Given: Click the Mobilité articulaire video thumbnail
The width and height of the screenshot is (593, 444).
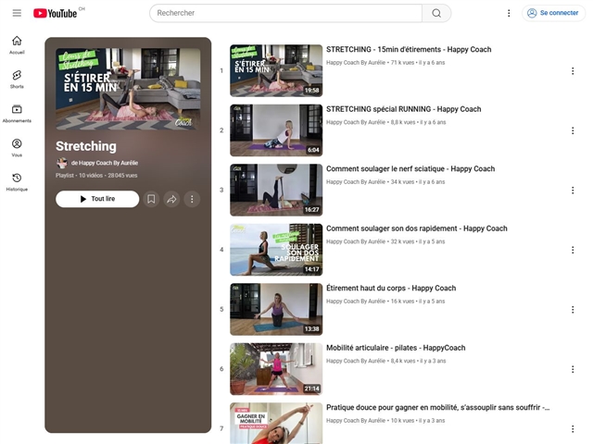Looking at the screenshot, I should tap(276, 368).
